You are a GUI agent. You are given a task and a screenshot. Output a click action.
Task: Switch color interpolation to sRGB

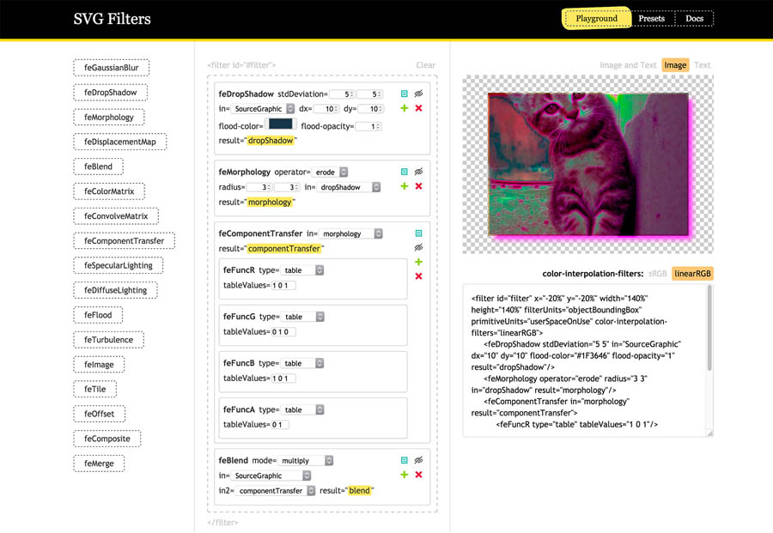click(x=657, y=274)
